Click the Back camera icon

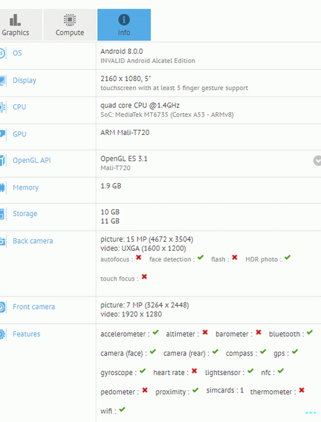tap(2, 241)
